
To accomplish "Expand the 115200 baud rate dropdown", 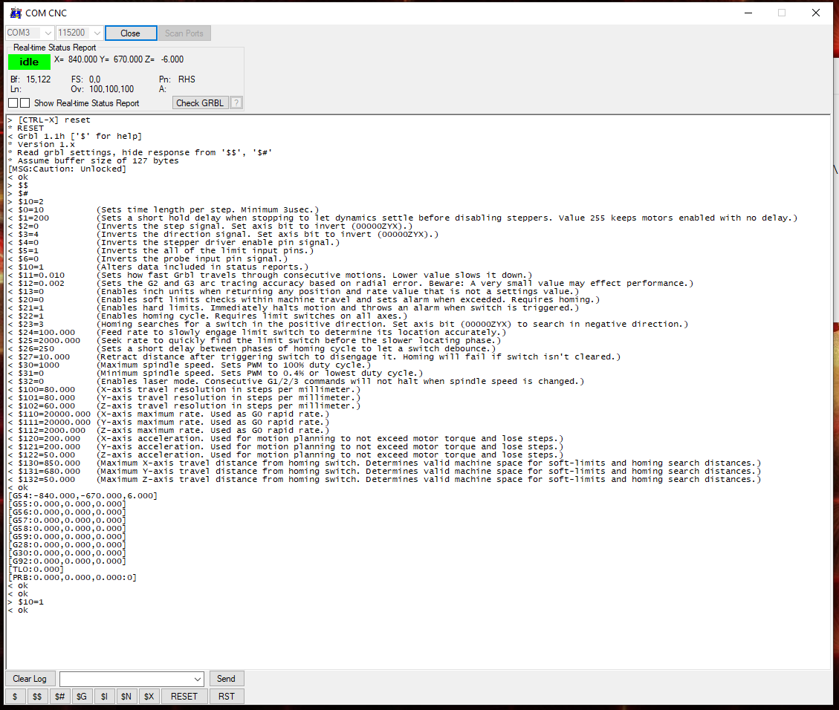I will (96, 33).
